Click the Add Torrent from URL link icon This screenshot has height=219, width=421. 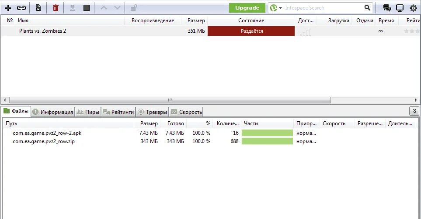(21, 8)
